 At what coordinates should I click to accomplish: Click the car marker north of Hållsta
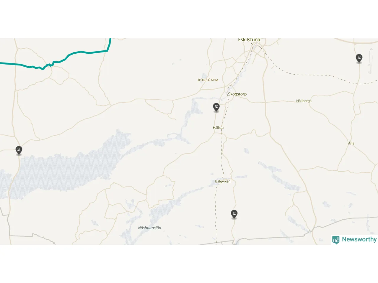(x=216, y=107)
